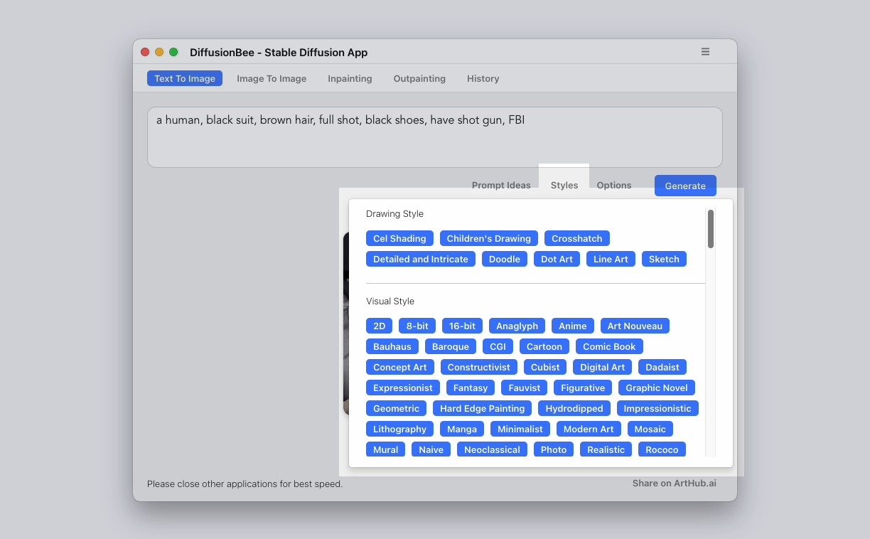Select the Dot Art style tag
Image resolution: width=870 pixels, height=539 pixels.
tap(557, 259)
